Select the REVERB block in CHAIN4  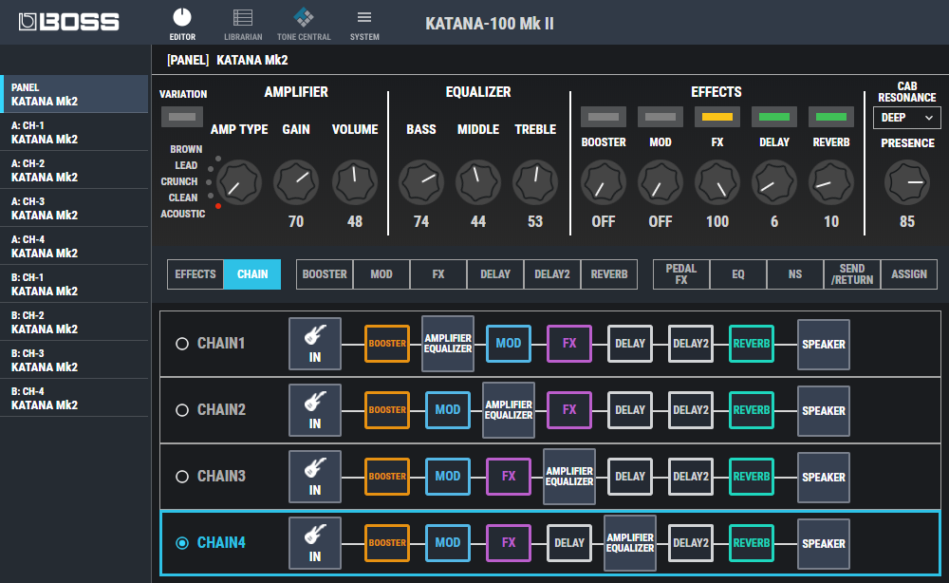coord(751,543)
